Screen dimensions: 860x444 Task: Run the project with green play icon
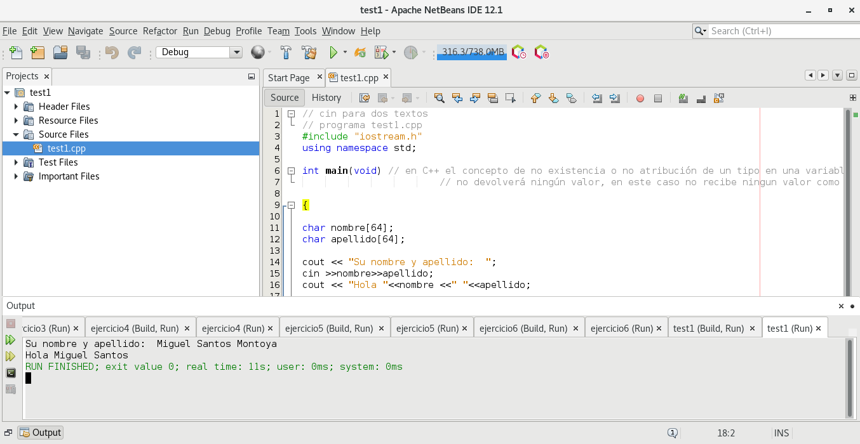(333, 53)
